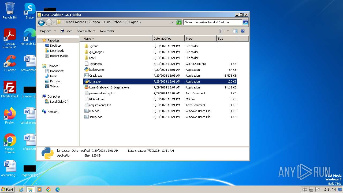Select the setup.bat batch file icon
343x193 pixels.
[x=86, y=117]
